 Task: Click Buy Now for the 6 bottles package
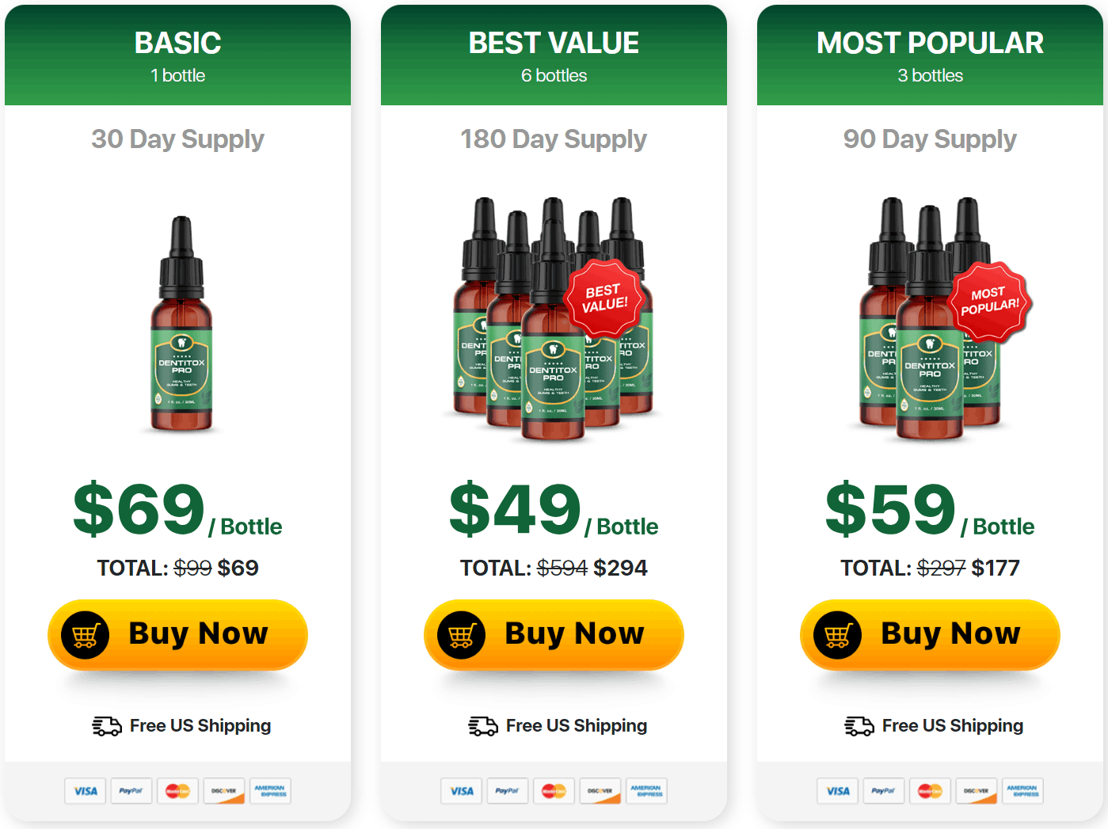tap(554, 634)
